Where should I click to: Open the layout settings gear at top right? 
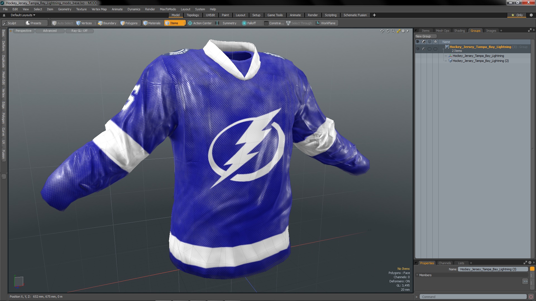pyautogui.click(x=531, y=15)
